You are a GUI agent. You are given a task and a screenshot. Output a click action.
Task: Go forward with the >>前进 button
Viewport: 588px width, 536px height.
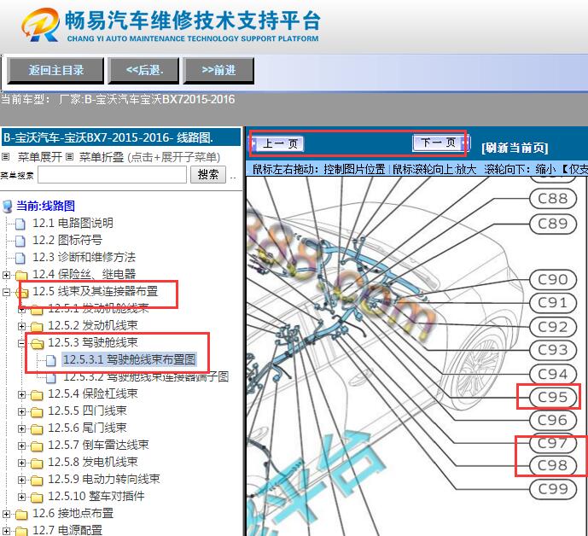(x=218, y=70)
